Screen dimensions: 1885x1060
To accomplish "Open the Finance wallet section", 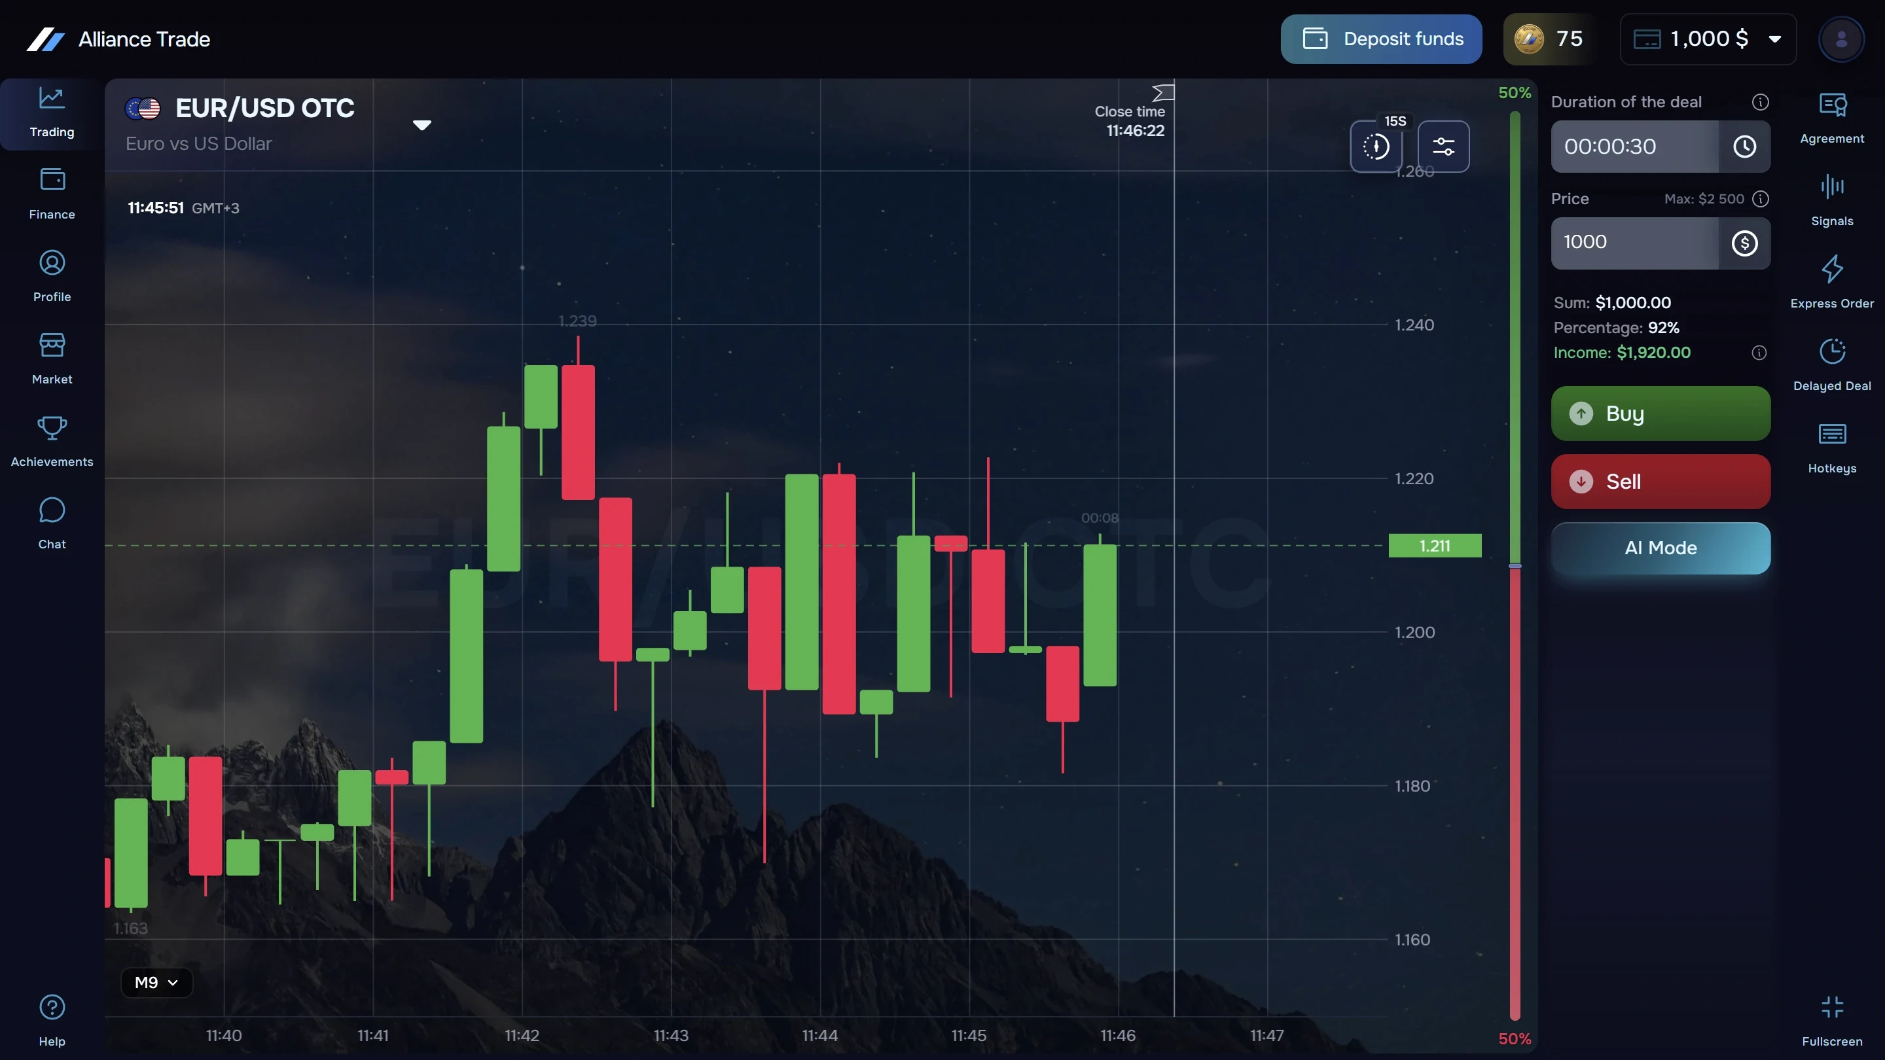I will coord(51,194).
